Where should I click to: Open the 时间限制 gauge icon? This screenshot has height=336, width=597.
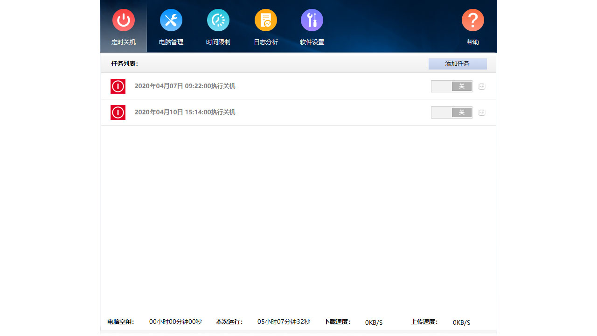coord(218,20)
